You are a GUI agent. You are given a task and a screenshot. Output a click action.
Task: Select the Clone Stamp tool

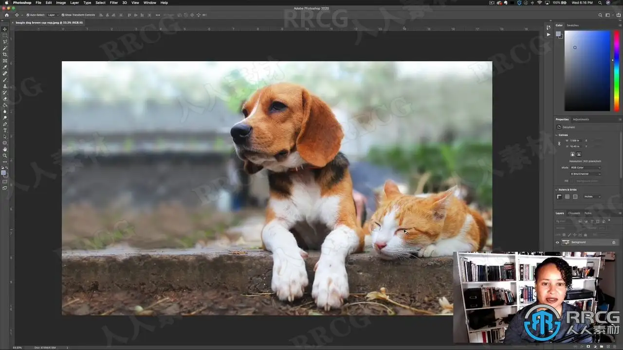click(x=5, y=86)
